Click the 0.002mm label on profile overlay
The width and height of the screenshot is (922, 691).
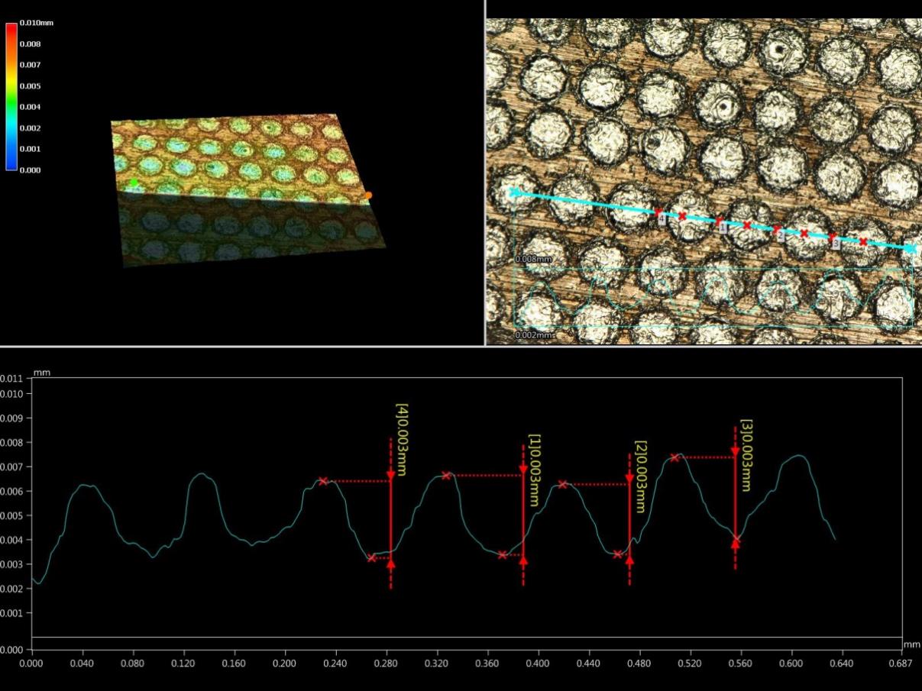533,335
